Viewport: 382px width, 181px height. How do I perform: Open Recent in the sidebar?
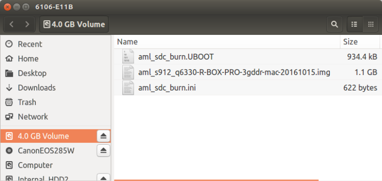(56, 44)
